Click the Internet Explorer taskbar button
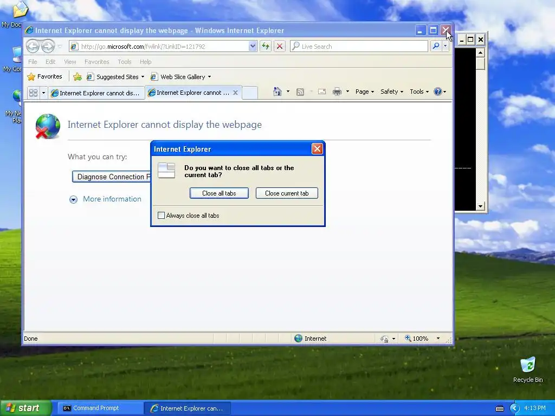 (188, 408)
